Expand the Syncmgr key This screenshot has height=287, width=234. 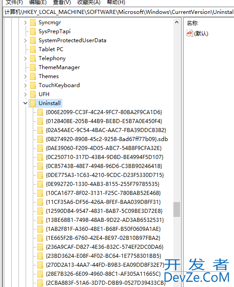tap(26, 23)
